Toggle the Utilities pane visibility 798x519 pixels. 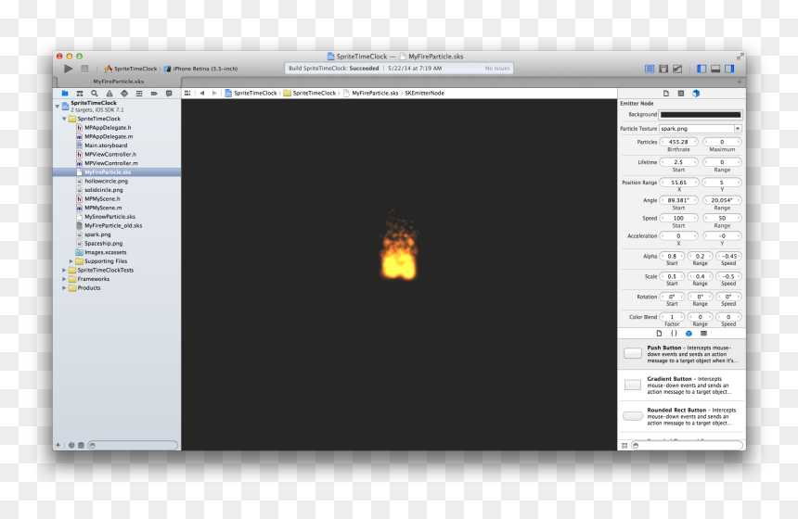pos(729,69)
